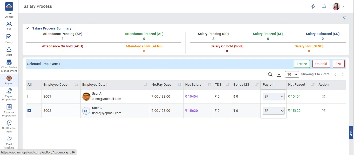Image resolution: width=354 pixels, height=155 pixels.
Task: Click the filter funnel icon
Action: (x=345, y=18)
